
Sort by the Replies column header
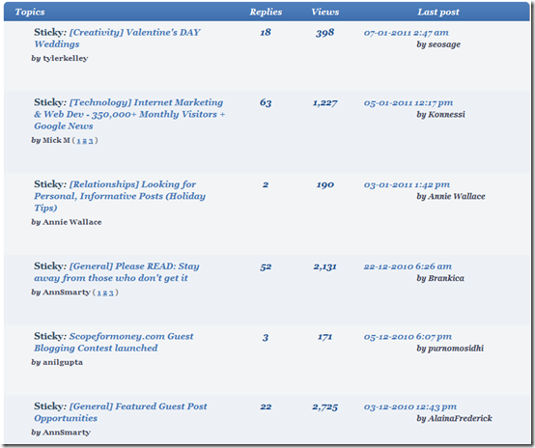[266, 12]
